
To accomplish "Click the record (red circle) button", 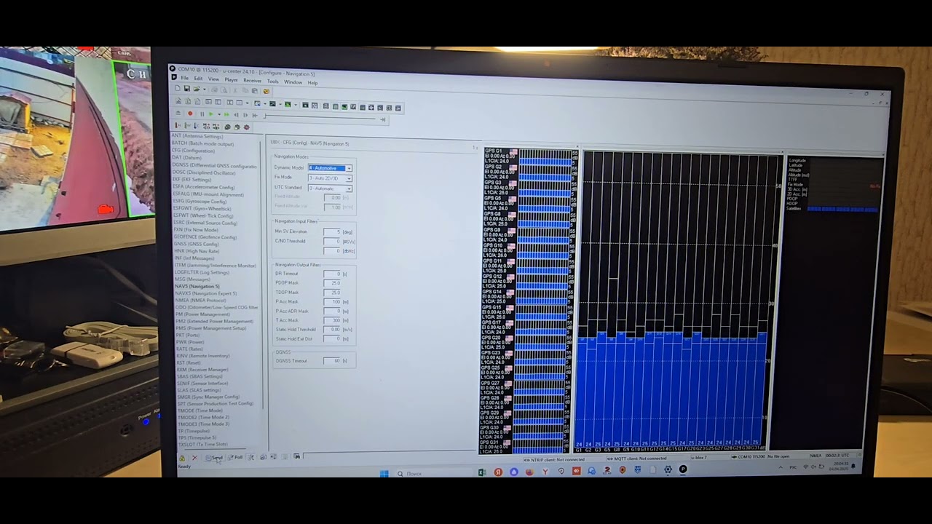I will point(190,114).
